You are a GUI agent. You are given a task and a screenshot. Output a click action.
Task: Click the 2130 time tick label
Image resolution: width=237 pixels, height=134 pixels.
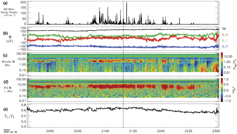[x=133, y=131]
